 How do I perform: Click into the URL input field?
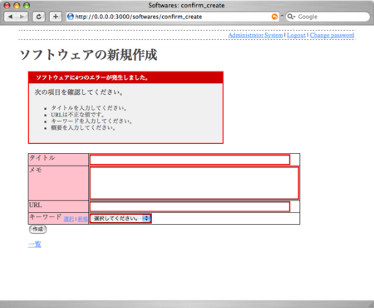pyautogui.click(x=189, y=206)
